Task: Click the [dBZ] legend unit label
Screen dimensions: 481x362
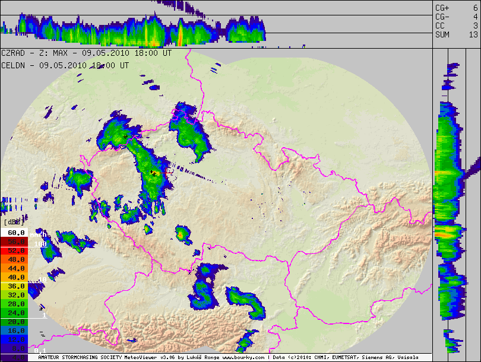Action: 14,222
